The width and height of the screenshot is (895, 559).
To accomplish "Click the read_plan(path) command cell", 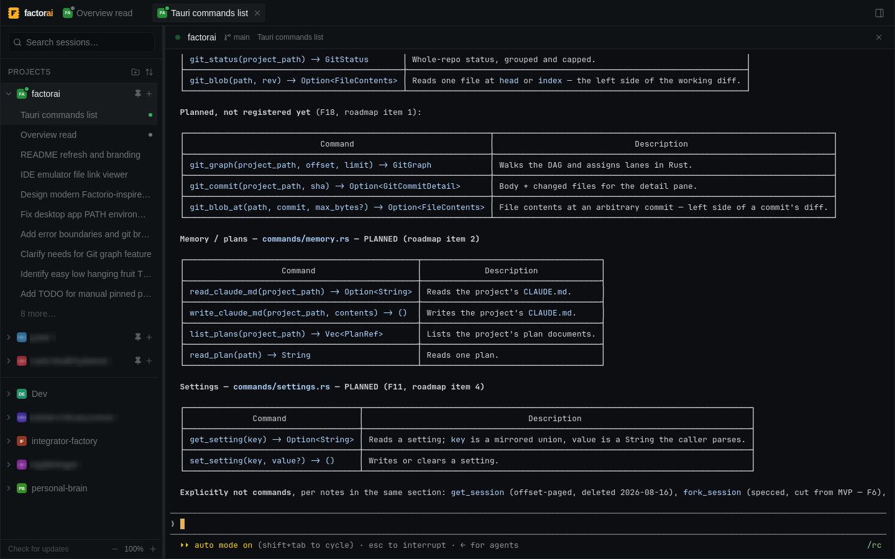I will (x=301, y=355).
